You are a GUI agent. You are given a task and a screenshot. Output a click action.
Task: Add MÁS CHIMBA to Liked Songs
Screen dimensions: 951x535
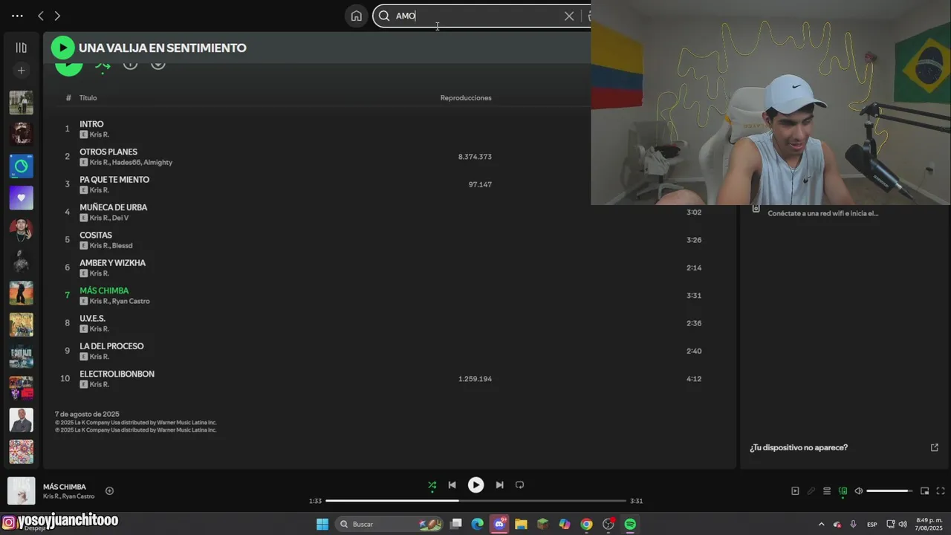109,490
